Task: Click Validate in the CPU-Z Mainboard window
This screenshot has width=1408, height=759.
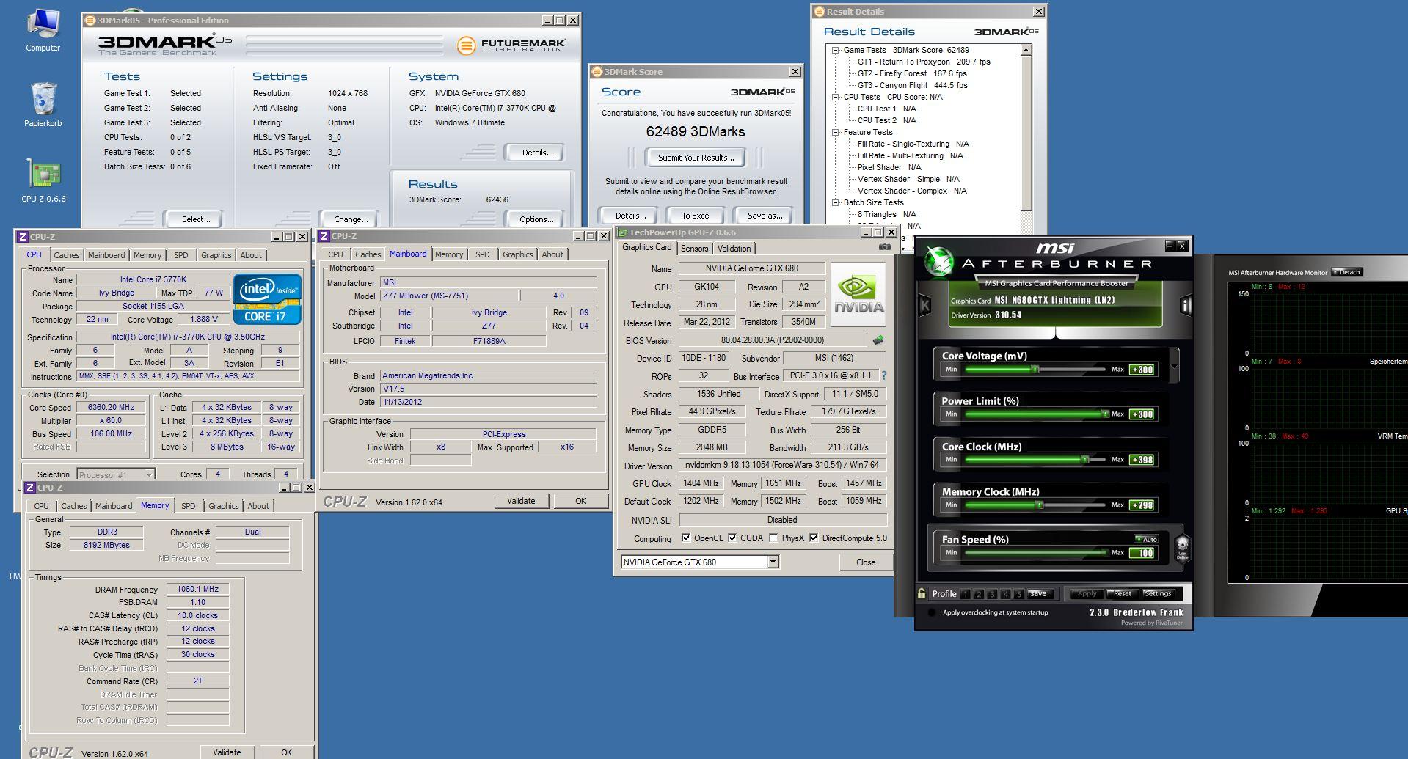Action: coord(520,501)
